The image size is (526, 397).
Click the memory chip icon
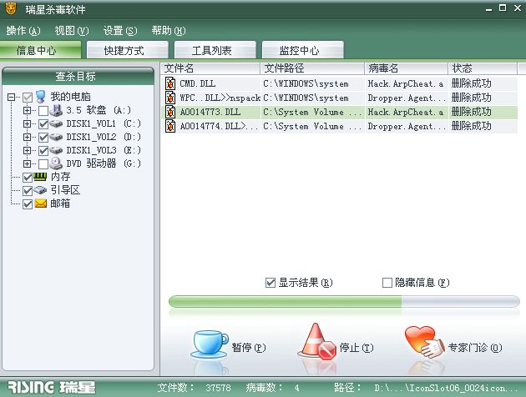(41, 177)
